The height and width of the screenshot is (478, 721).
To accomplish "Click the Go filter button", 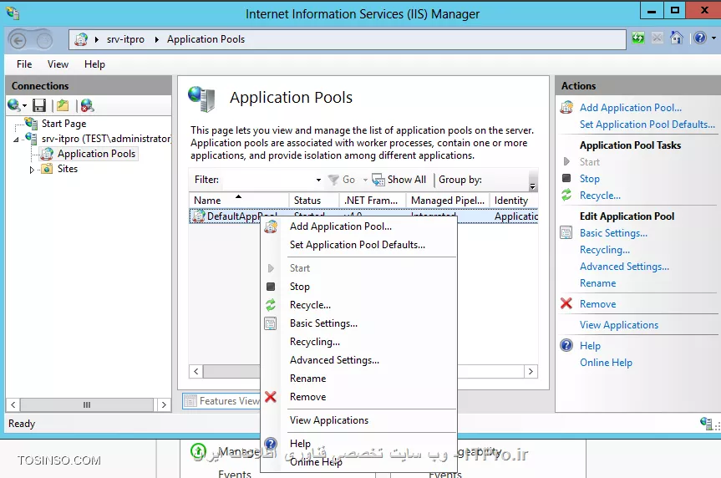I will point(342,180).
